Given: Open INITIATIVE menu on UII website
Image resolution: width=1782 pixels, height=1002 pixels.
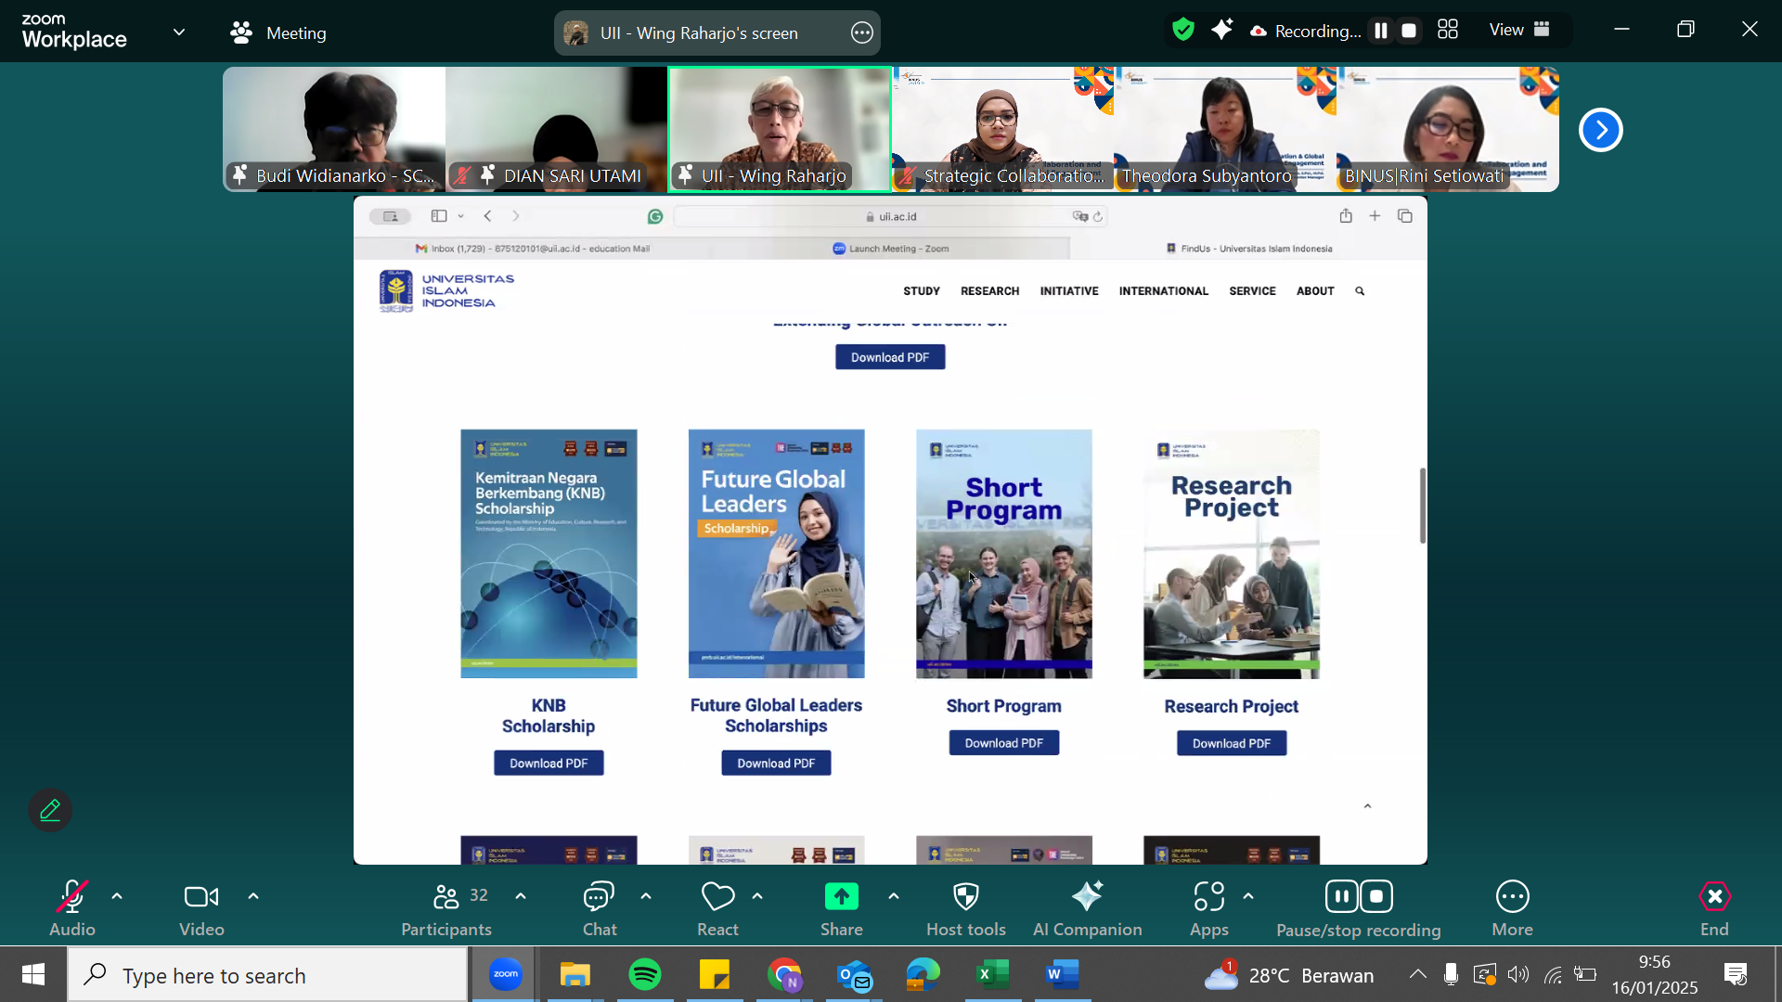Looking at the screenshot, I should coord(1069,291).
